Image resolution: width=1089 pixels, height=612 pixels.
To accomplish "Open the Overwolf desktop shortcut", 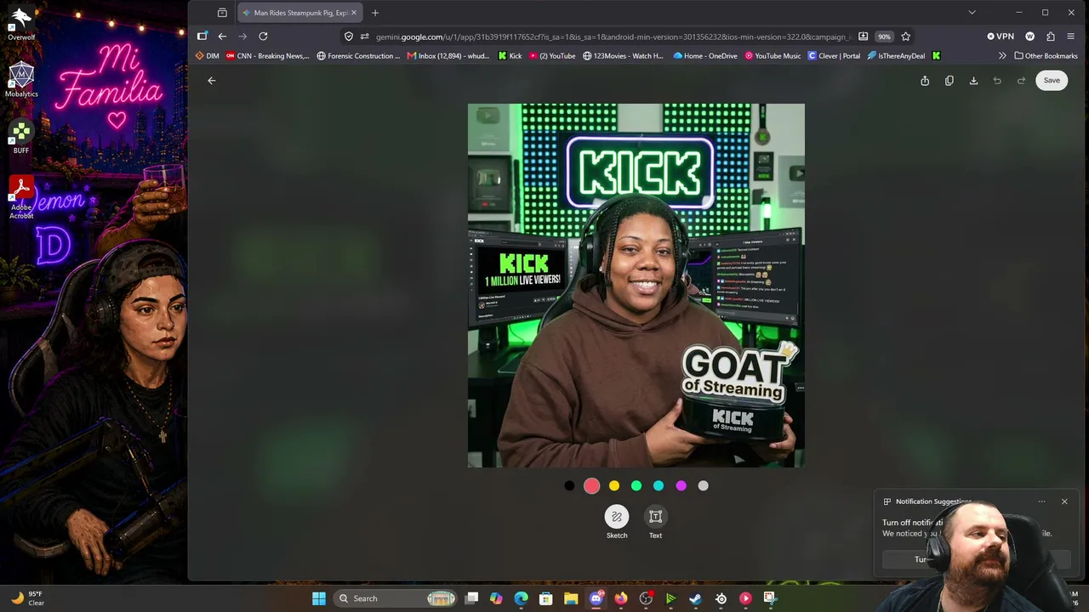I will coord(21,24).
